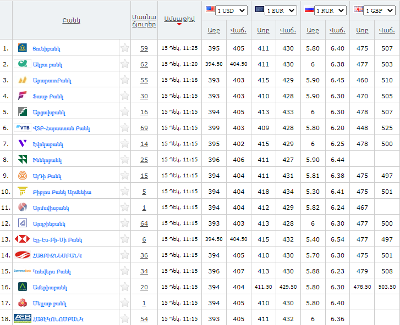Open the Ակբա բանկ name link
Viewport: 400px width, 325px height.
[x=47, y=65]
